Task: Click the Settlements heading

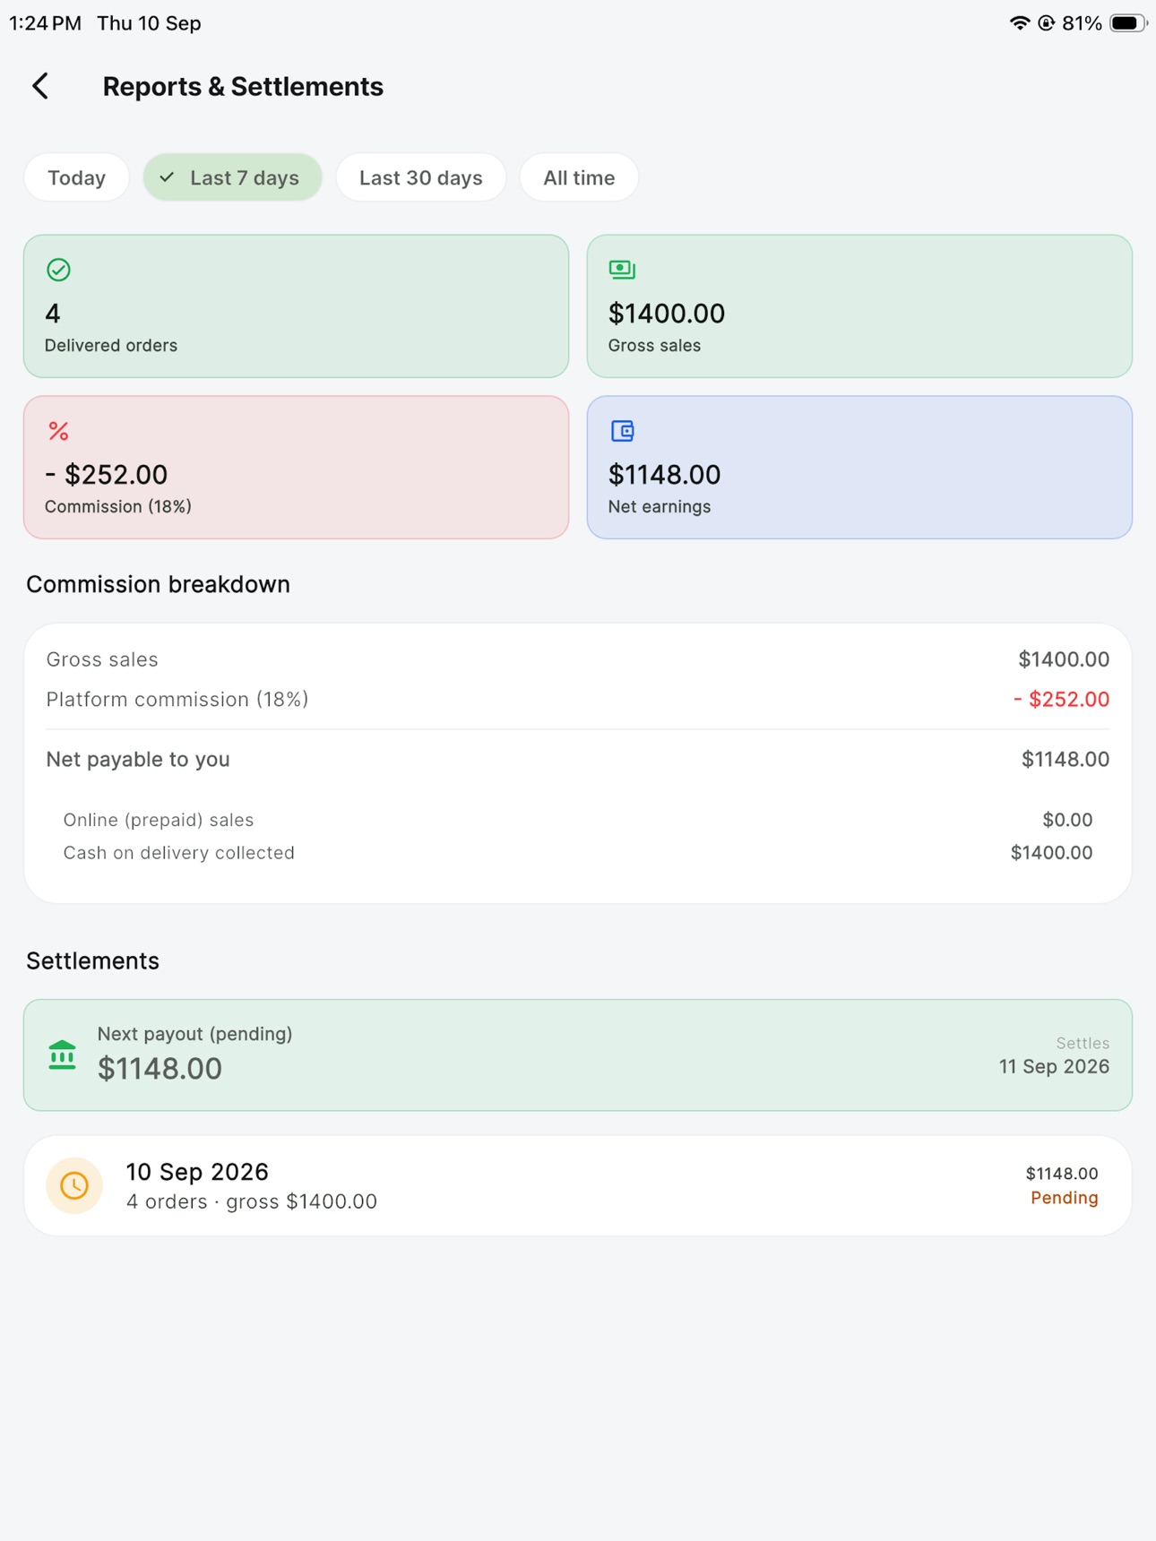Action: click(x=93, y=960)
